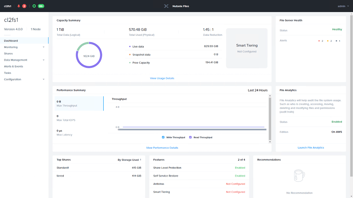
Task: Click the green Free Capacity legend dot
Action: [x=130, y=63]
